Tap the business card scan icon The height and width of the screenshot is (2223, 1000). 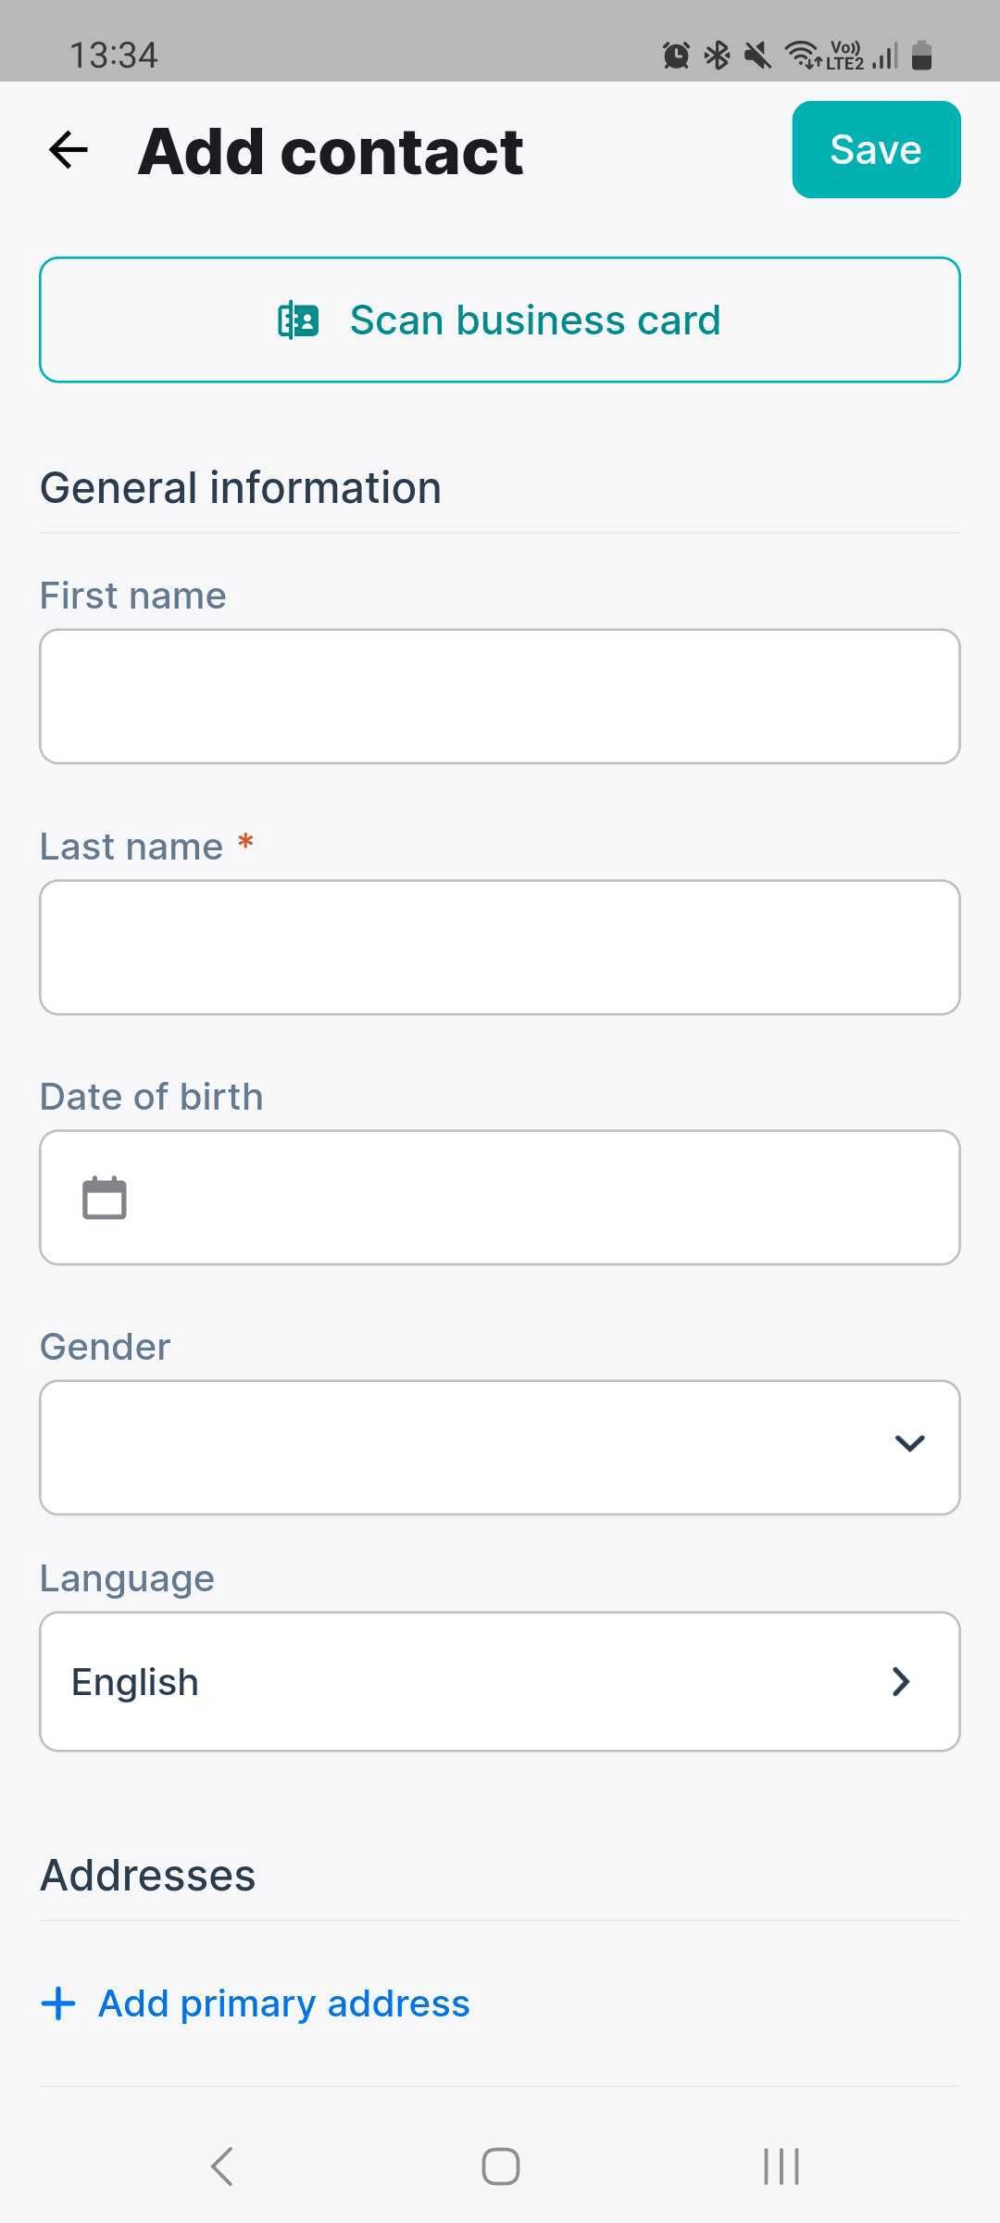298,320
